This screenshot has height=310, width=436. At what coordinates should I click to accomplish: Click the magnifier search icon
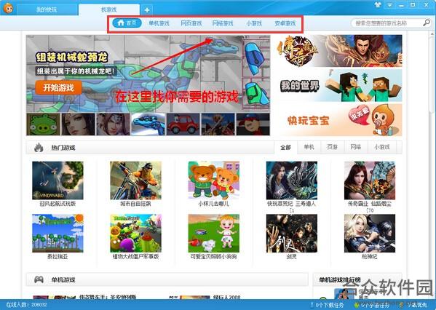pos(427,23)
